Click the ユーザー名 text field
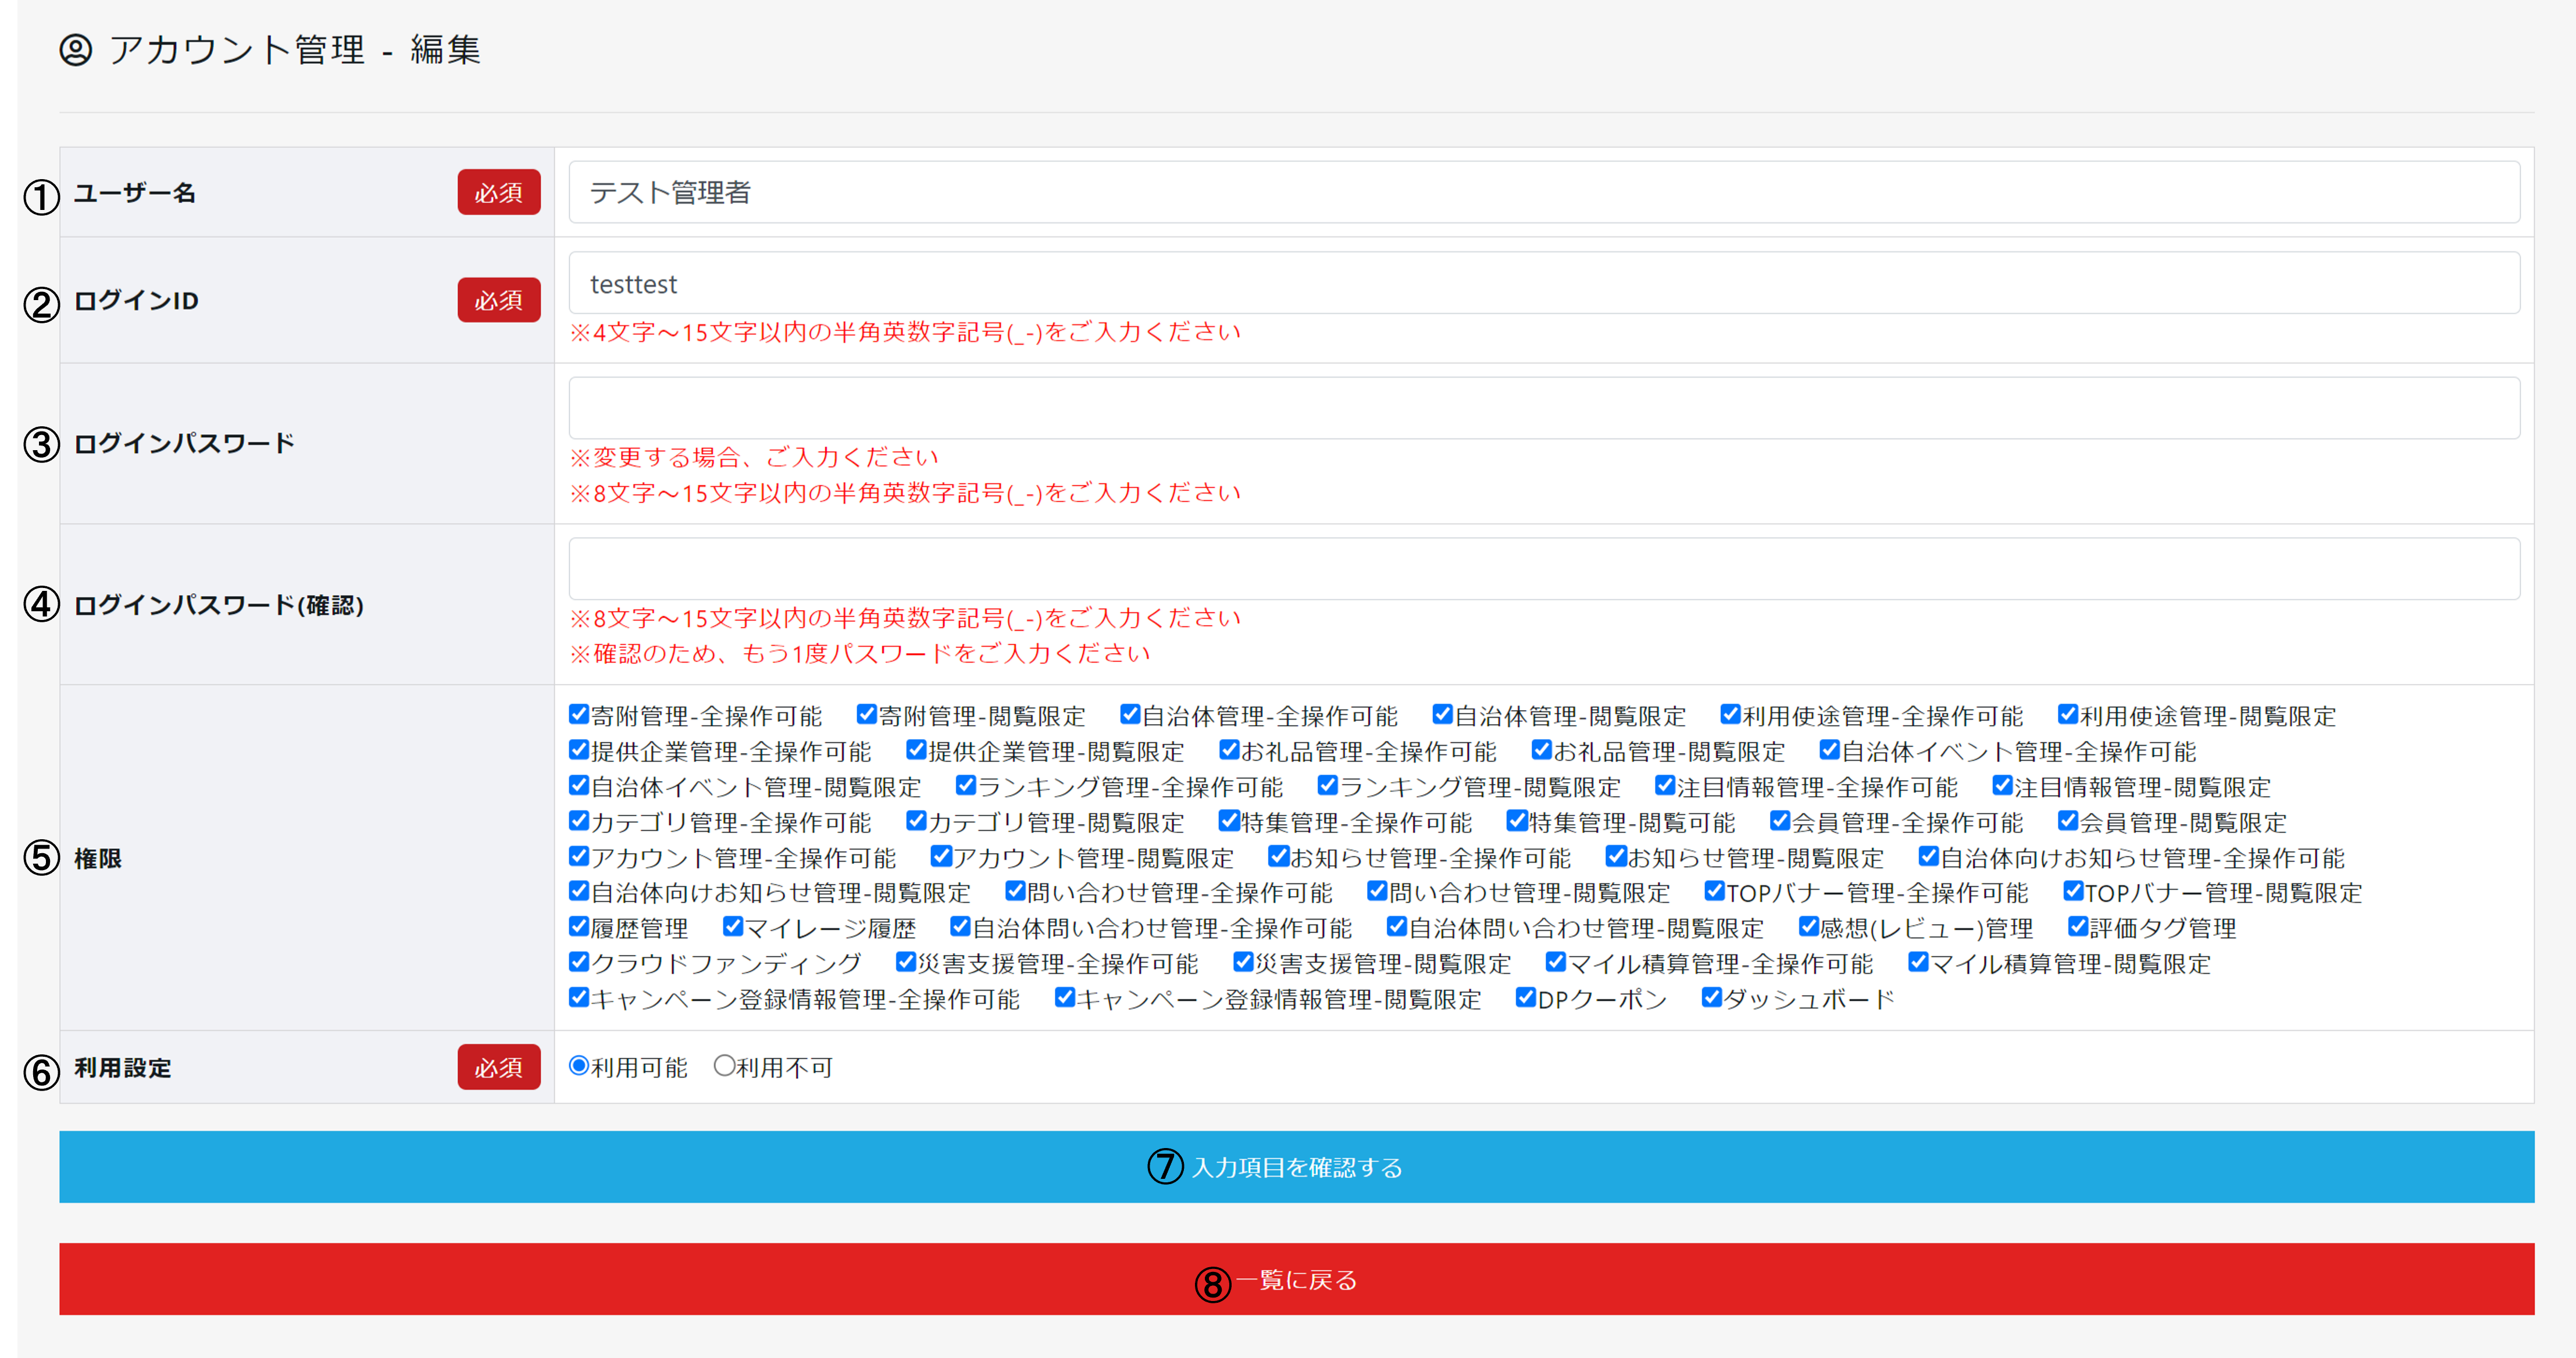 [1543, 192]
